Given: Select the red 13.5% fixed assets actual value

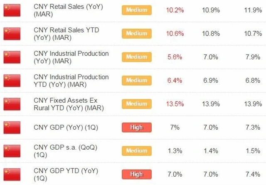Looking at the screenshot, I should click(x=175, y=104).
